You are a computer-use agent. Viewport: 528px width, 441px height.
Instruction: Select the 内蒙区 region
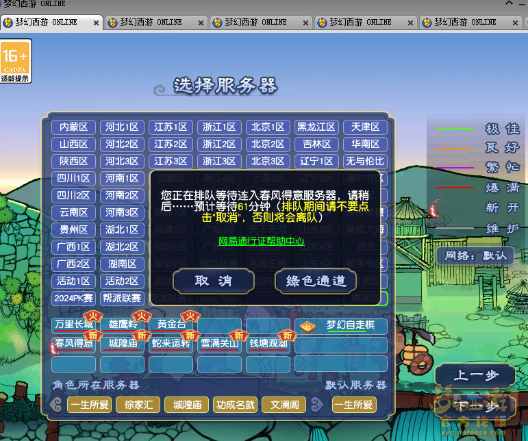click(73, 127)
